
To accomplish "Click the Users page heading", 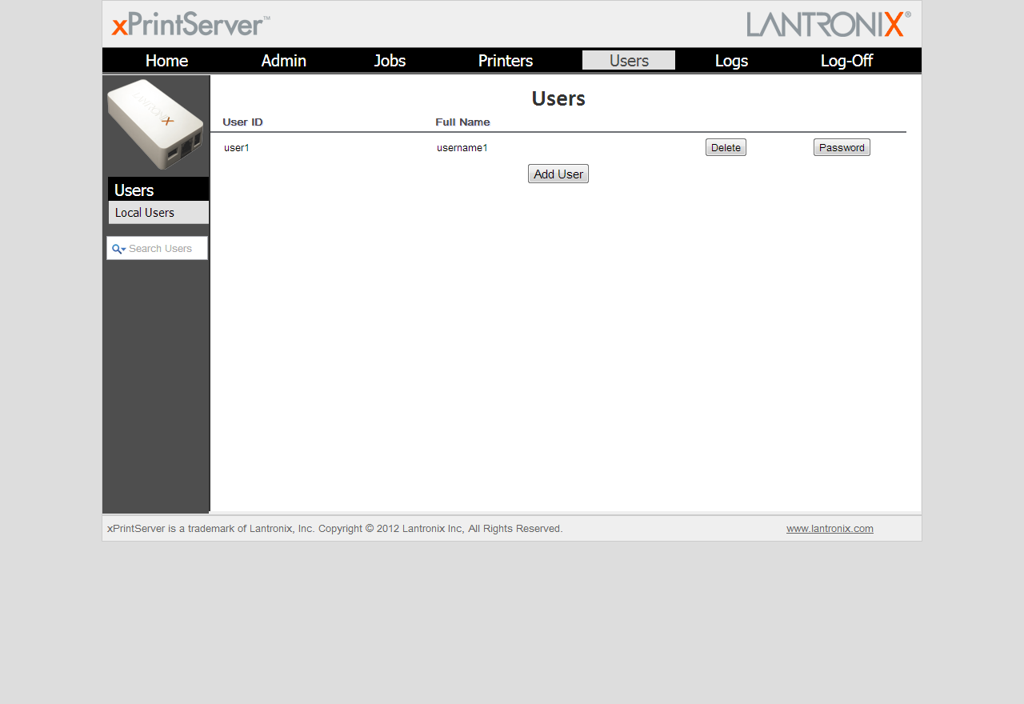I will [558, 98].
